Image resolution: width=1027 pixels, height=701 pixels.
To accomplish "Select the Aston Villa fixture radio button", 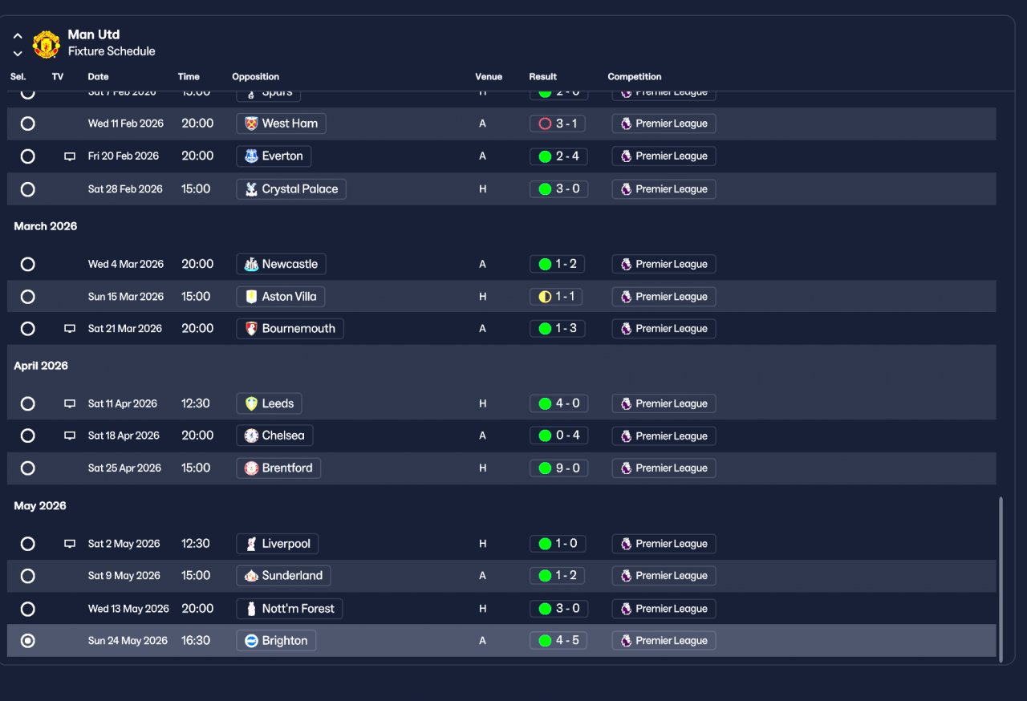I will 28,297.
